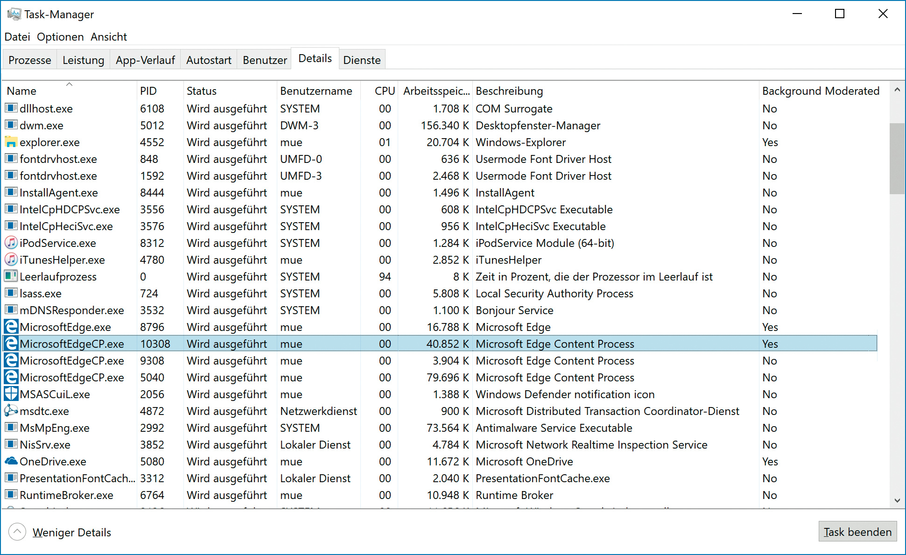Click the iTunesHelper.exe music icon
Viewport: 906px width, 555px height.
click(11, 260)
